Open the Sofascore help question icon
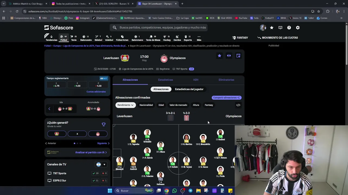Viewport: 348px width, 195px height. coord(289,28)
